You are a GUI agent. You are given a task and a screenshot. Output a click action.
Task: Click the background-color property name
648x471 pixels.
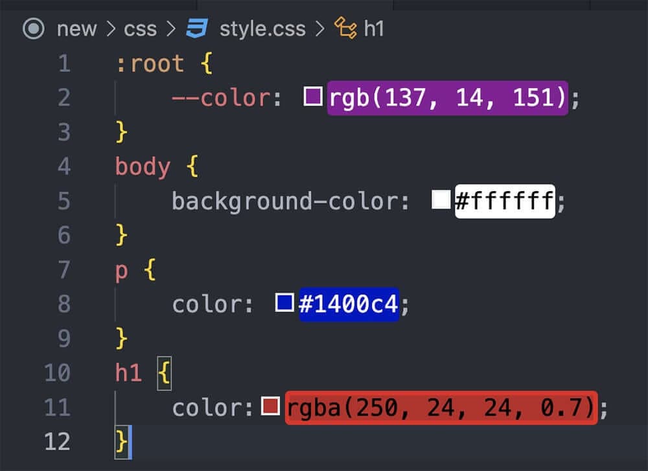pyautogui.click(x=290, y=201)
